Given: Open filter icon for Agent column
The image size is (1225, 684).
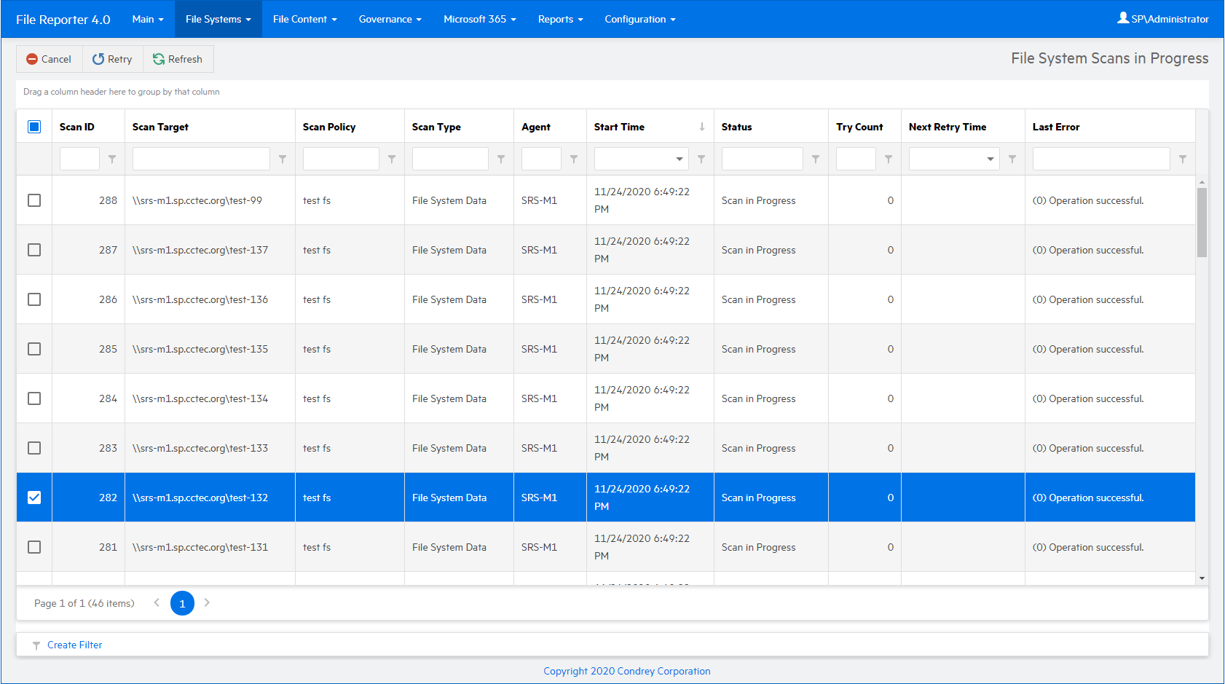Looking at the screenshot, I should coord(574,159).
